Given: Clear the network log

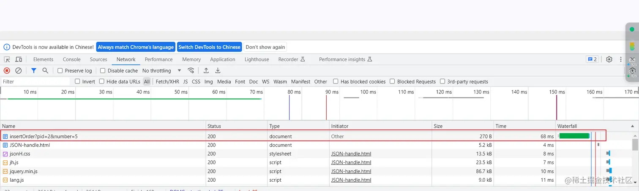Looking at the screenshot, I should (x=19, y=71).
